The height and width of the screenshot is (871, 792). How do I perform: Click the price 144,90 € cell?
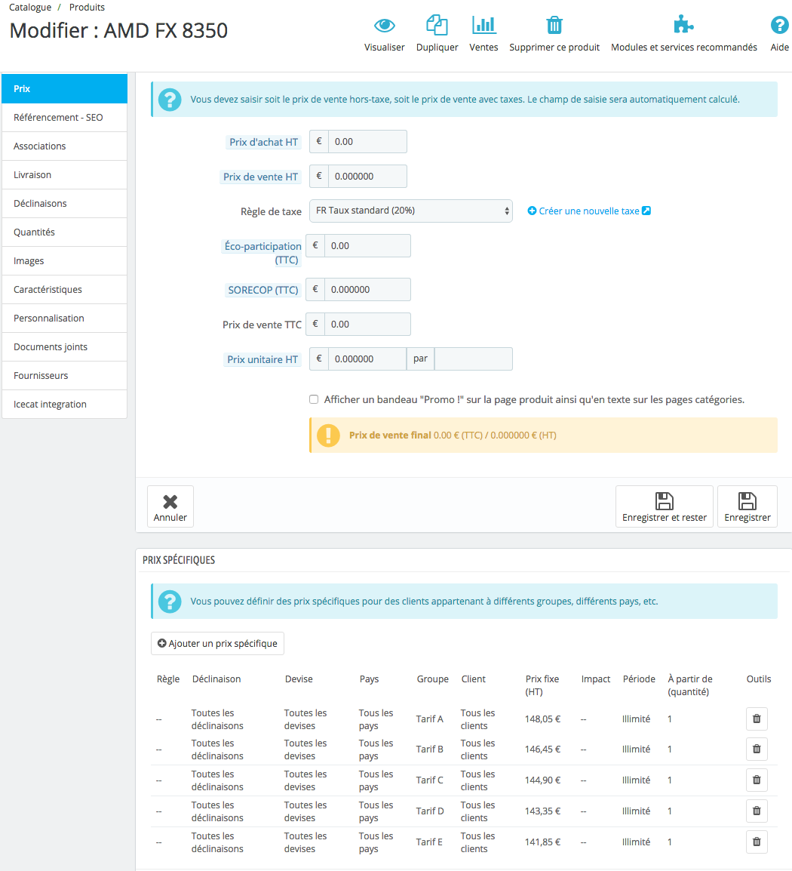pyautogui.click(x=542, y=780)
